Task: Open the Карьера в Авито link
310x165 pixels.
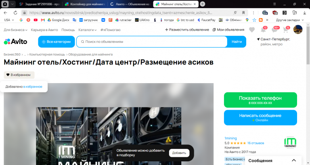Action: click(44, 30)
